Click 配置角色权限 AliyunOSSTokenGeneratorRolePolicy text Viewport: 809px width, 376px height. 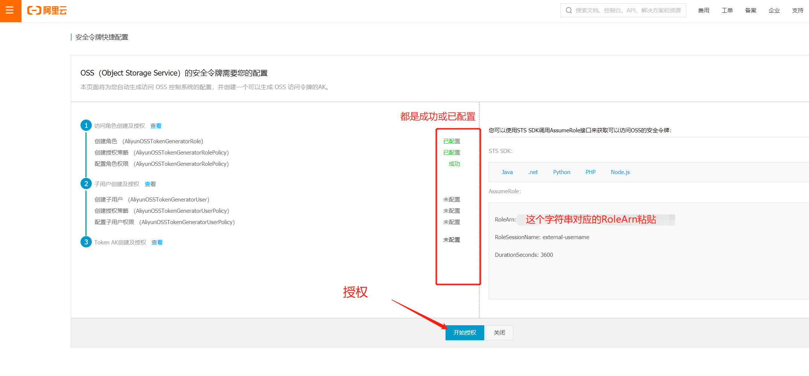pos(161,164)
